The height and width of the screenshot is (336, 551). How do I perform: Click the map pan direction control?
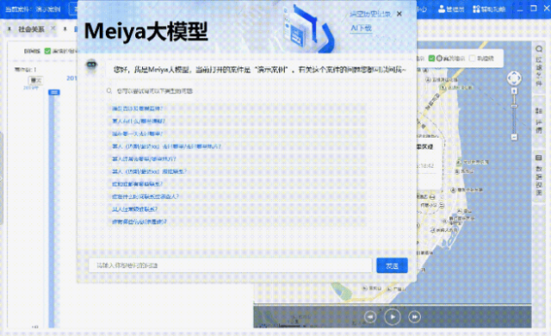[514, 78]
